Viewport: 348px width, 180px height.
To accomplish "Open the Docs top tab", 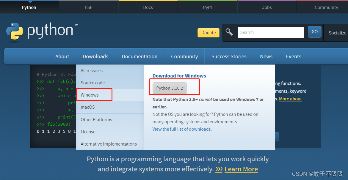I will [148, 7].
